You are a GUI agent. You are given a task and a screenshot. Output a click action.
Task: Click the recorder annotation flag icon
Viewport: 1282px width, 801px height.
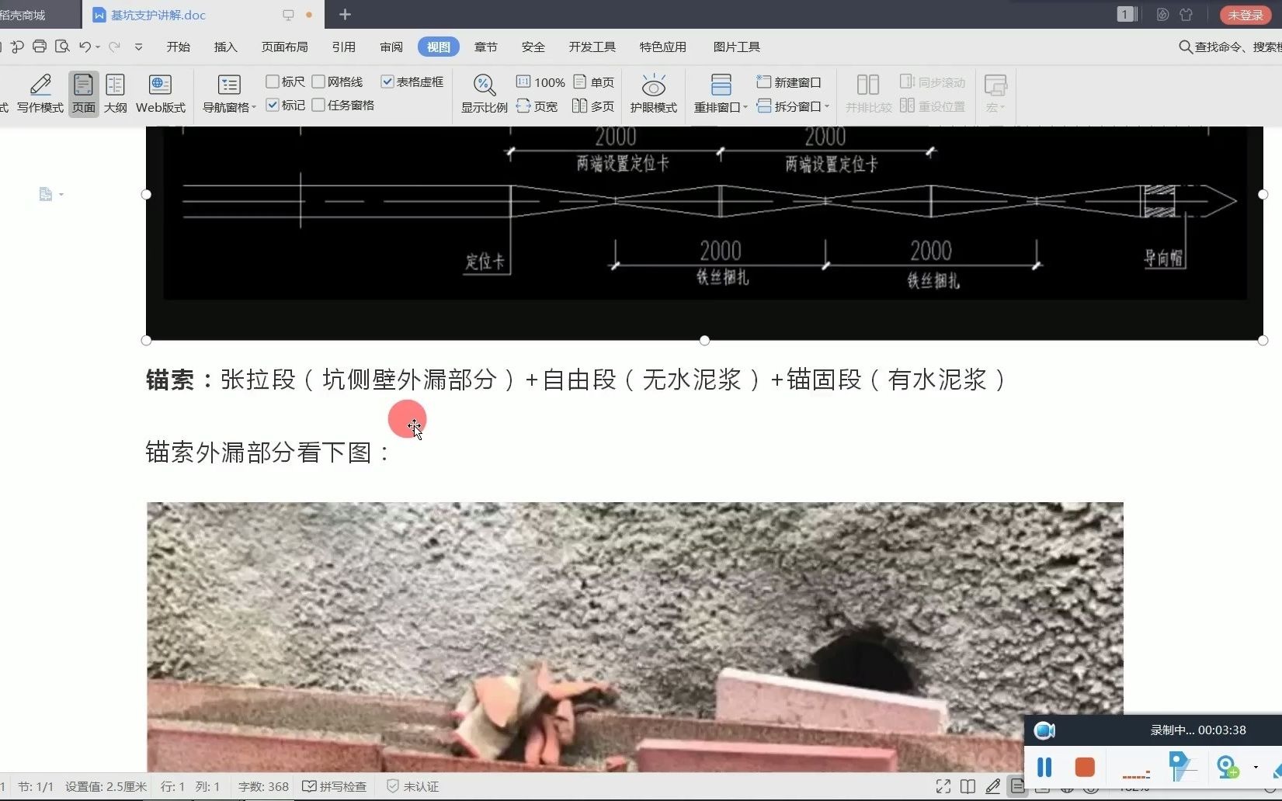click(1183, 768)
